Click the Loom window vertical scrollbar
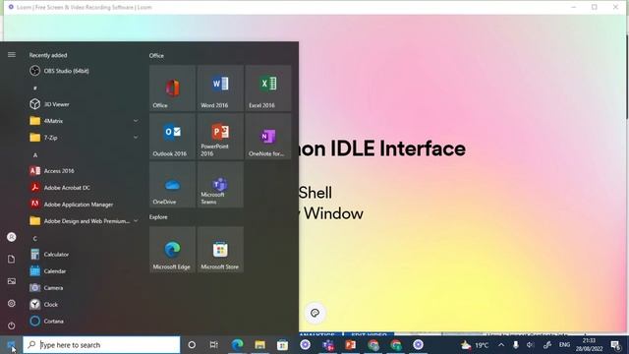 [x=627, y=78]
